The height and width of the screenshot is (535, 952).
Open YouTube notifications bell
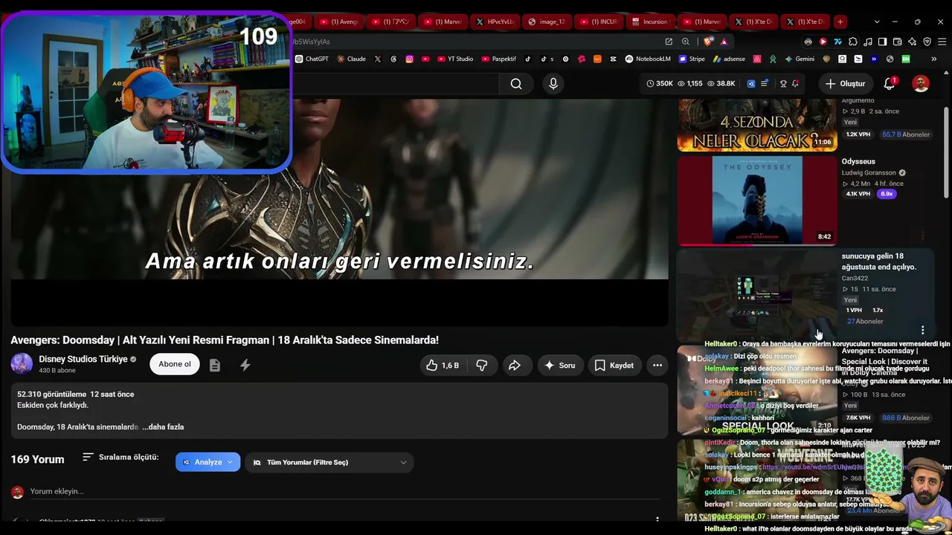coord(890,84)
